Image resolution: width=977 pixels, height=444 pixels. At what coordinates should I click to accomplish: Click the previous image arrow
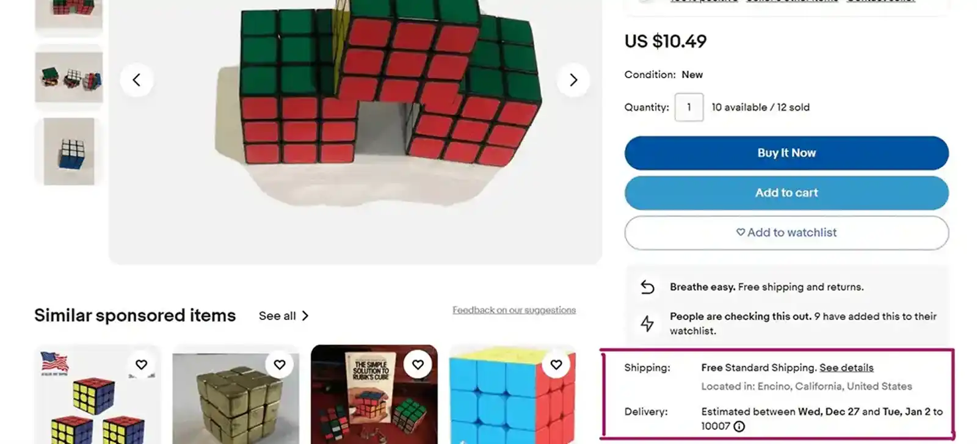pos(137,80)
